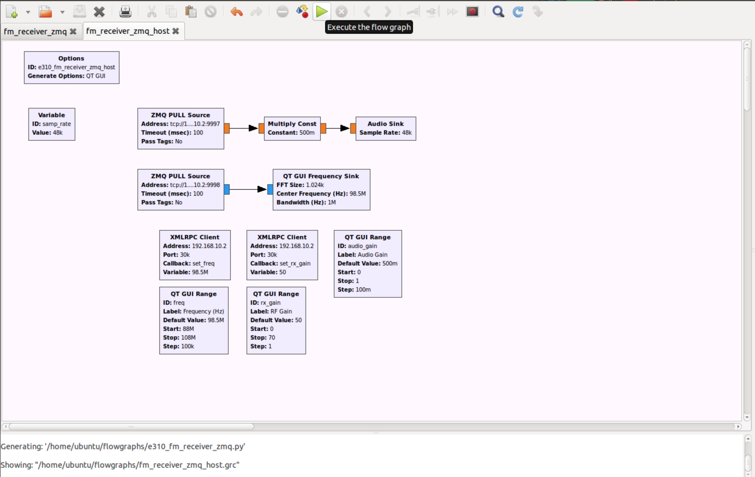Close the fm_receiver_zmq tab
This screenshot has height=477, width=755.
click(73, 31)
